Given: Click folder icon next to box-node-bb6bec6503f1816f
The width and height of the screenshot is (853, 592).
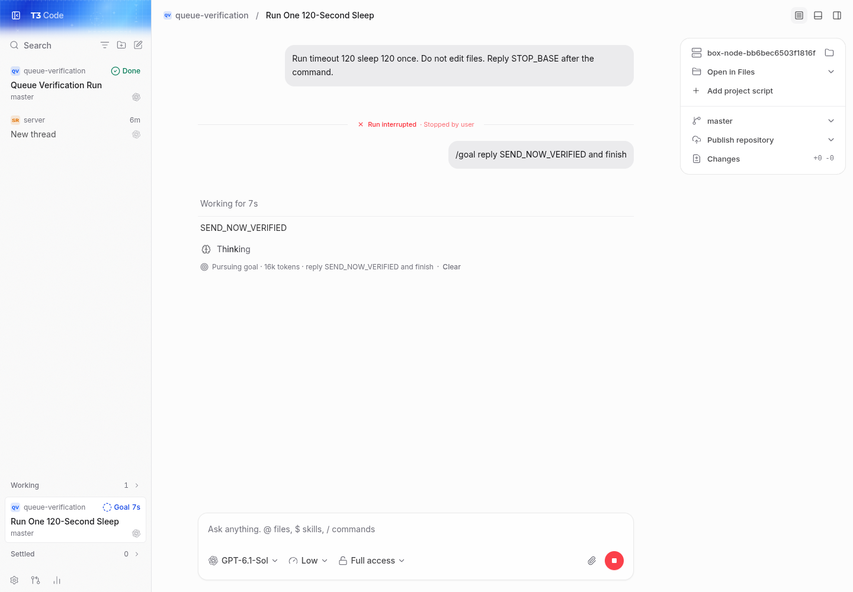Looking at the screenshot, I should click(x=829, y=53).
